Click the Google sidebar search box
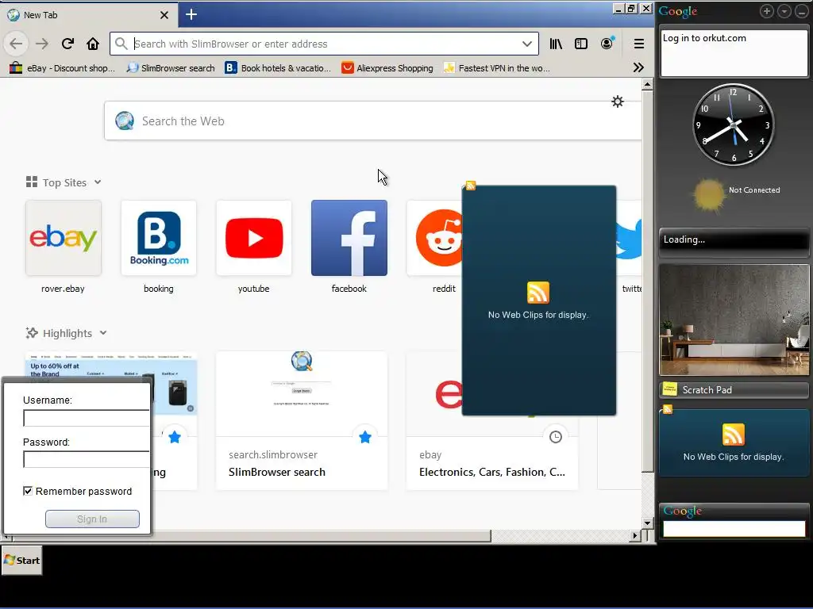813x609 pixels. tap(734, 529)
